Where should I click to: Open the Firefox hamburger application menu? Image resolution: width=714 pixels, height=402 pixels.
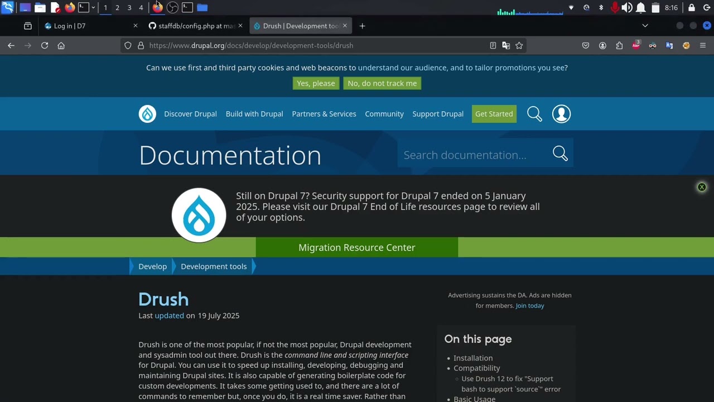point(703,45)
